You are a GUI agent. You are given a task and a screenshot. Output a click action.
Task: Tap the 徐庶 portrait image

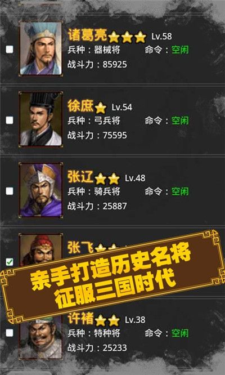pyautogui.click(x=41, y=119)
